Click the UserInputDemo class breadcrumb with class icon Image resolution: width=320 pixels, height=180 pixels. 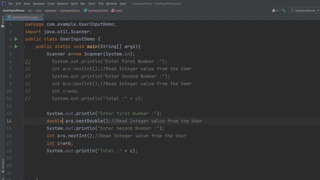(x=96, y=10)
